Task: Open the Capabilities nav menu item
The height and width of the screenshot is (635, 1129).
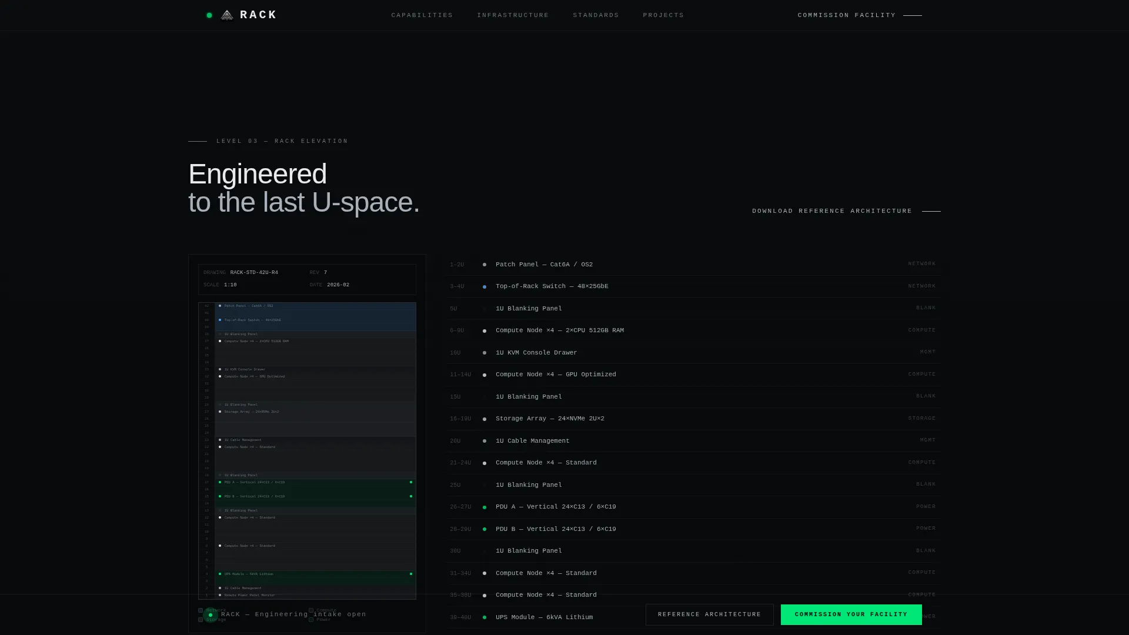Action: [x=422, y=15]
